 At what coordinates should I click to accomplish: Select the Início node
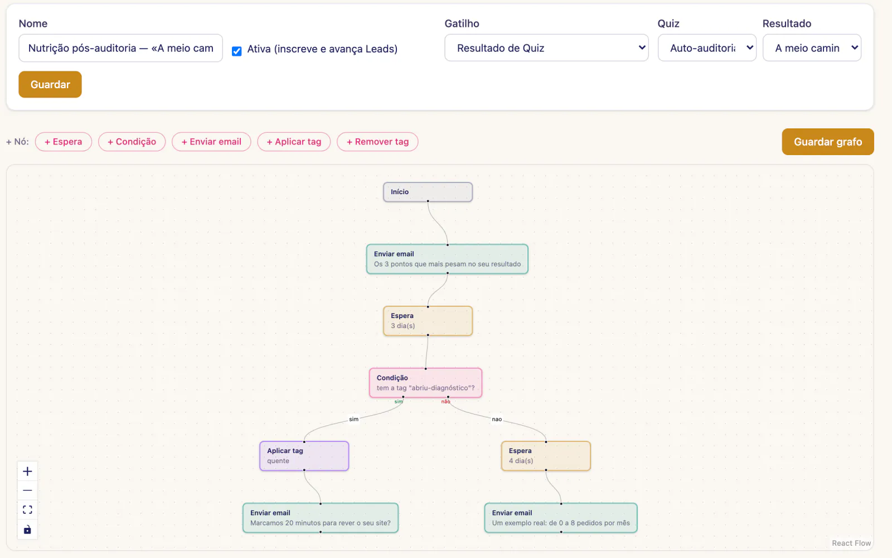(x=428, y=192)
